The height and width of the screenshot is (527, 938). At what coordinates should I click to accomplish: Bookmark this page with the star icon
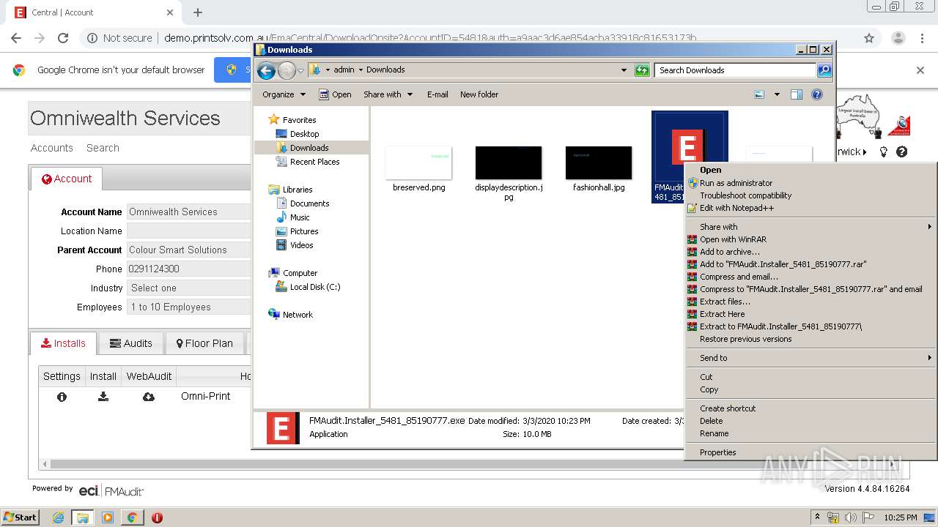[869, 38]
